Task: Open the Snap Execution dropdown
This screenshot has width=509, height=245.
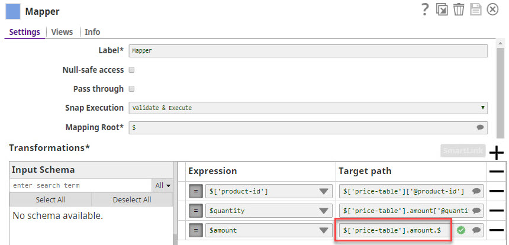Action: [308, 108]
